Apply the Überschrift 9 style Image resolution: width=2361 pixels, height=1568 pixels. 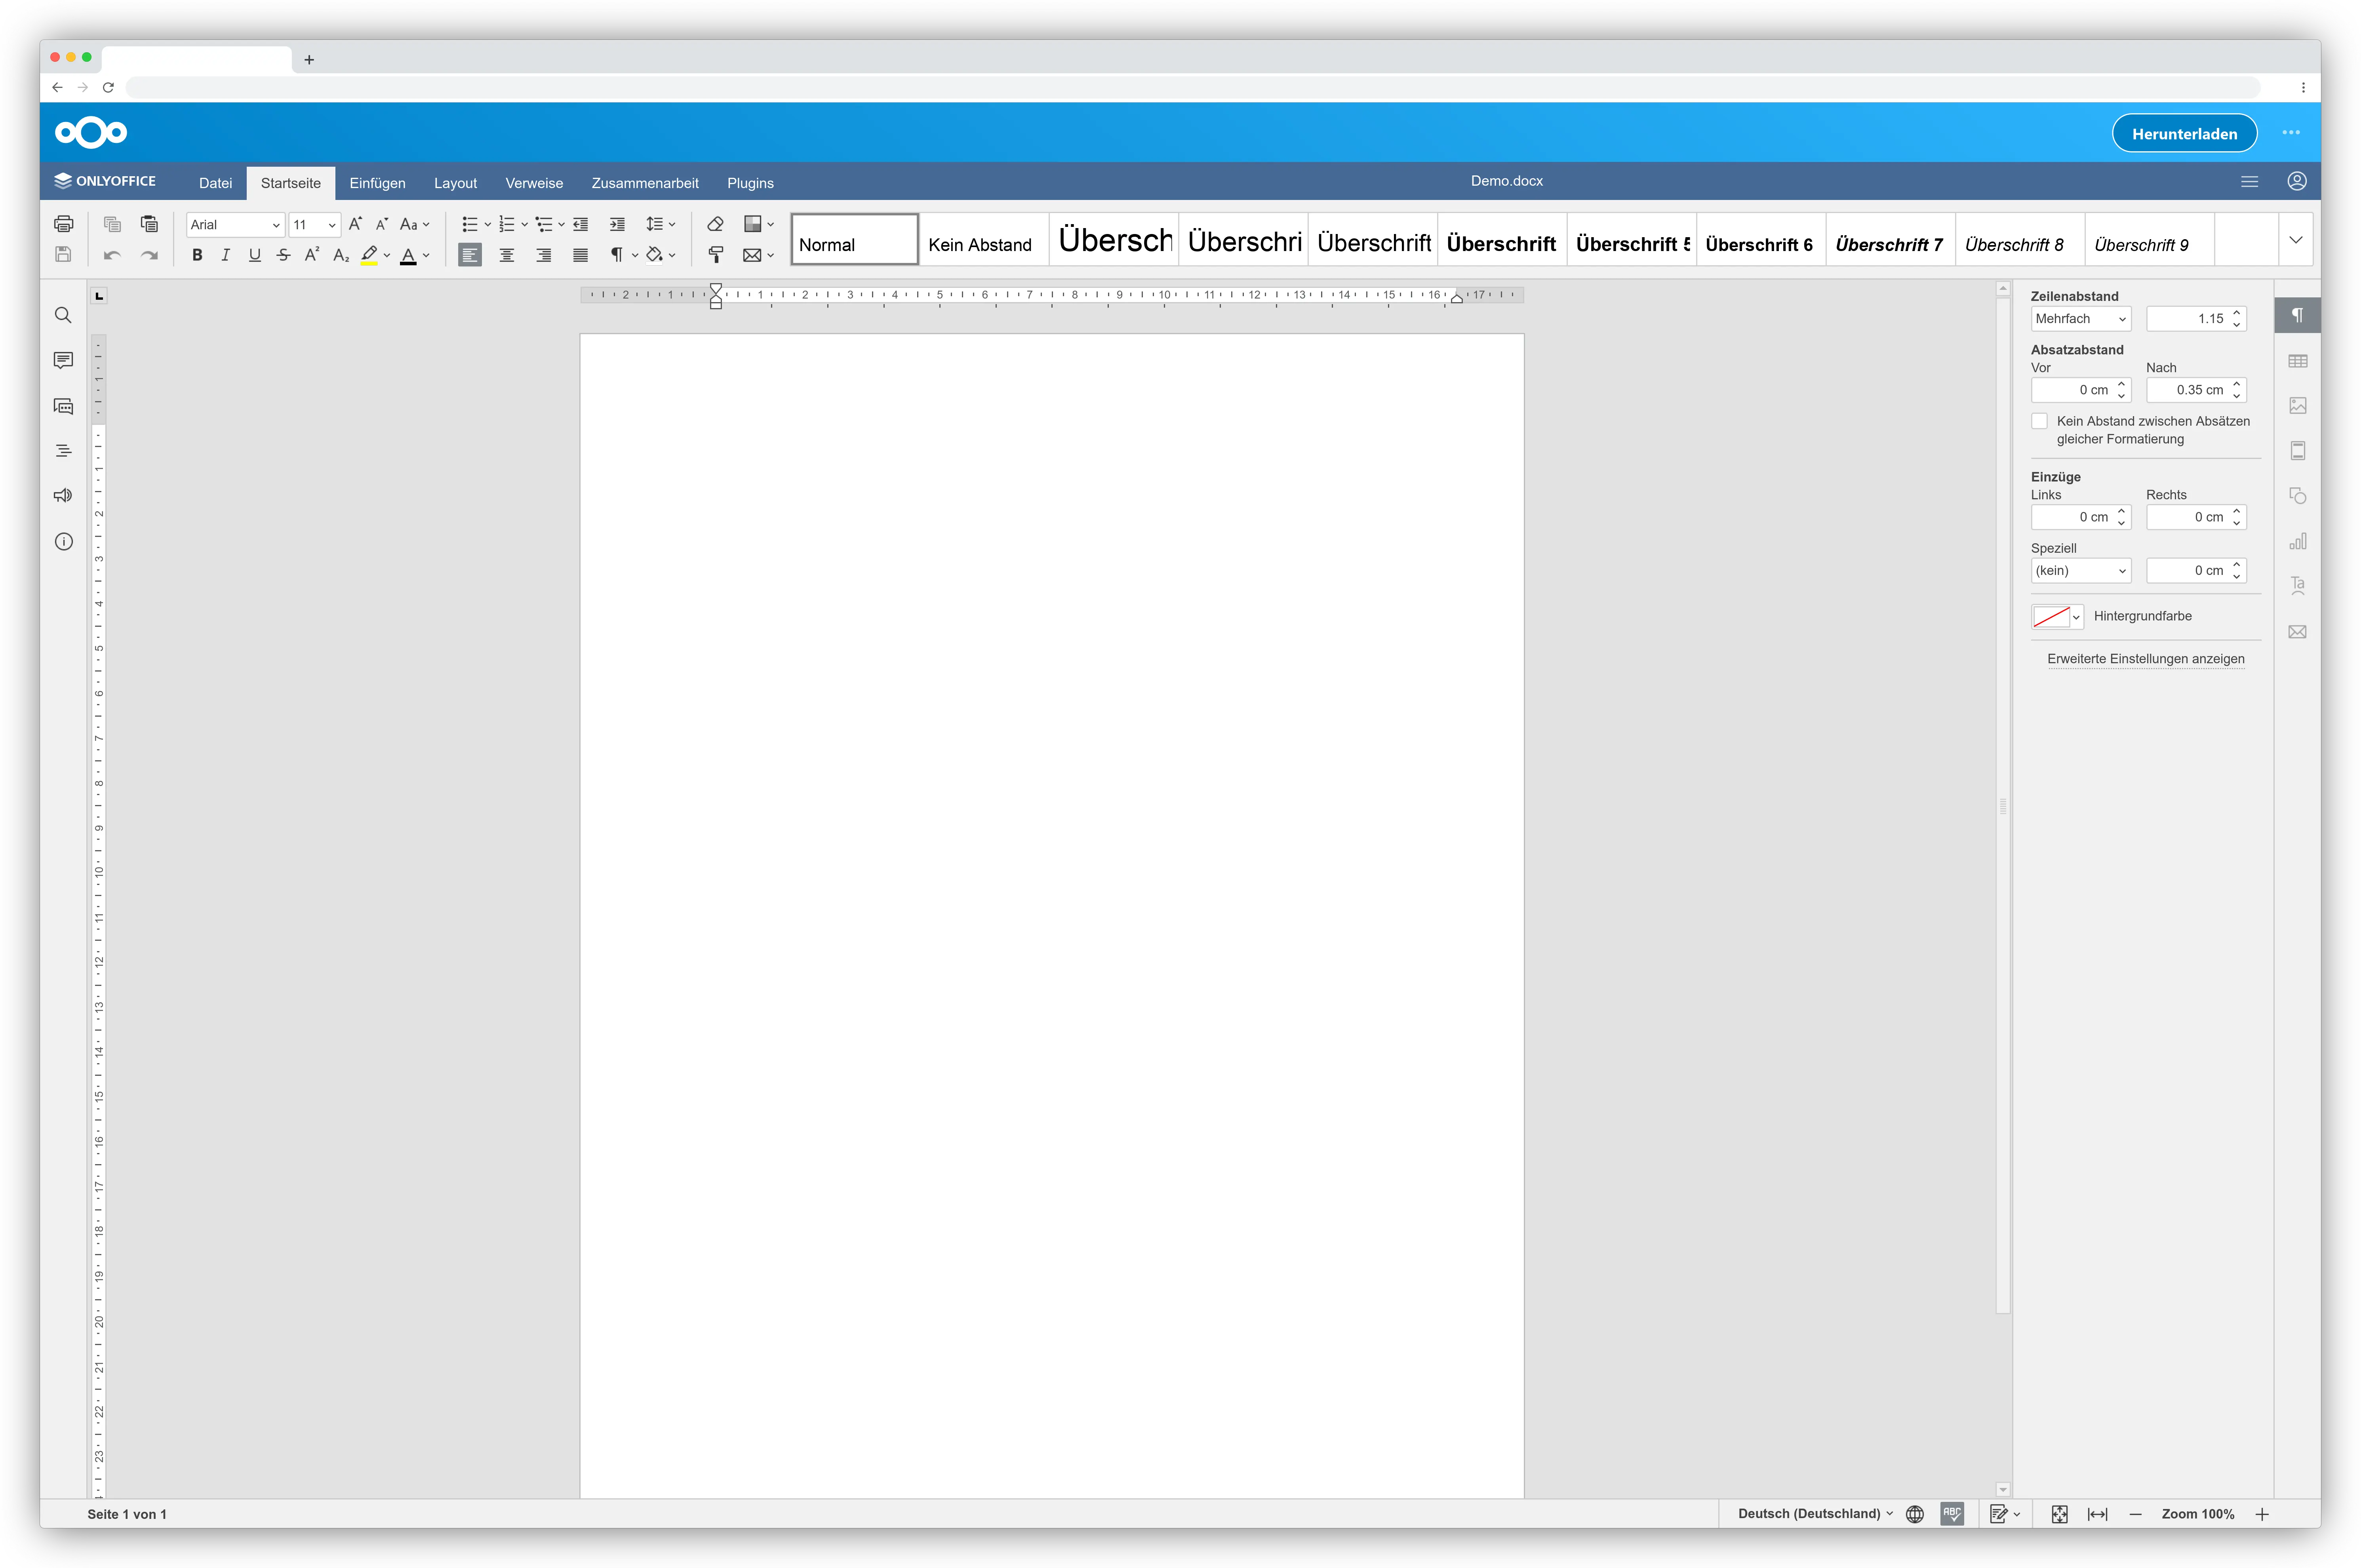pyautogui.click(x=2149, y=240)
